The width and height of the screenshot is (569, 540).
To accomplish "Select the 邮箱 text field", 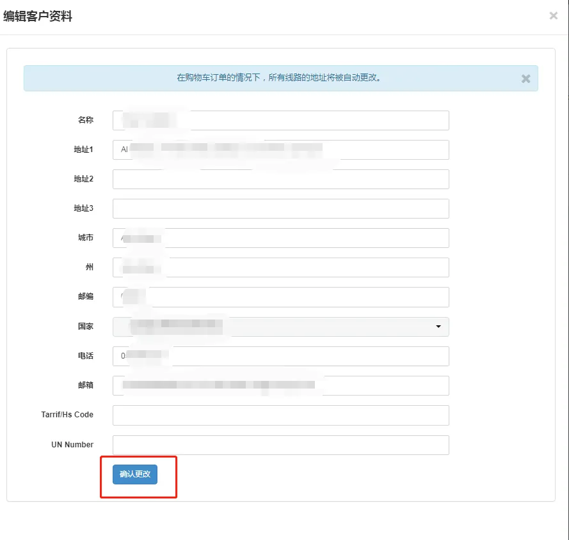I will (281, 385).
